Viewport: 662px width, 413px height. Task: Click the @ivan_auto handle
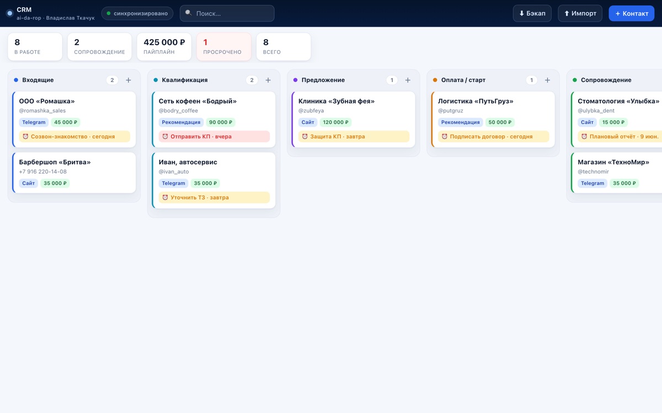click(174, 172)
